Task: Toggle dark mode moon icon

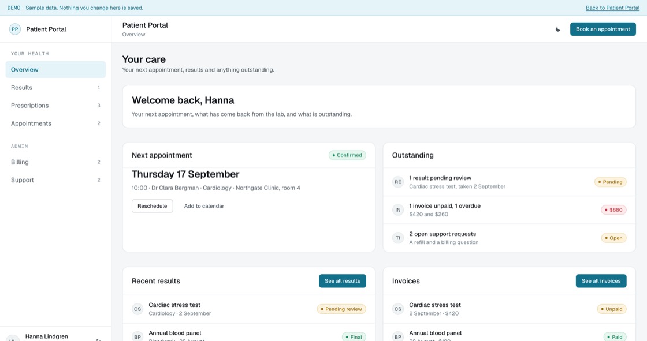Action: pyautogui.click(x=557, y=29)
